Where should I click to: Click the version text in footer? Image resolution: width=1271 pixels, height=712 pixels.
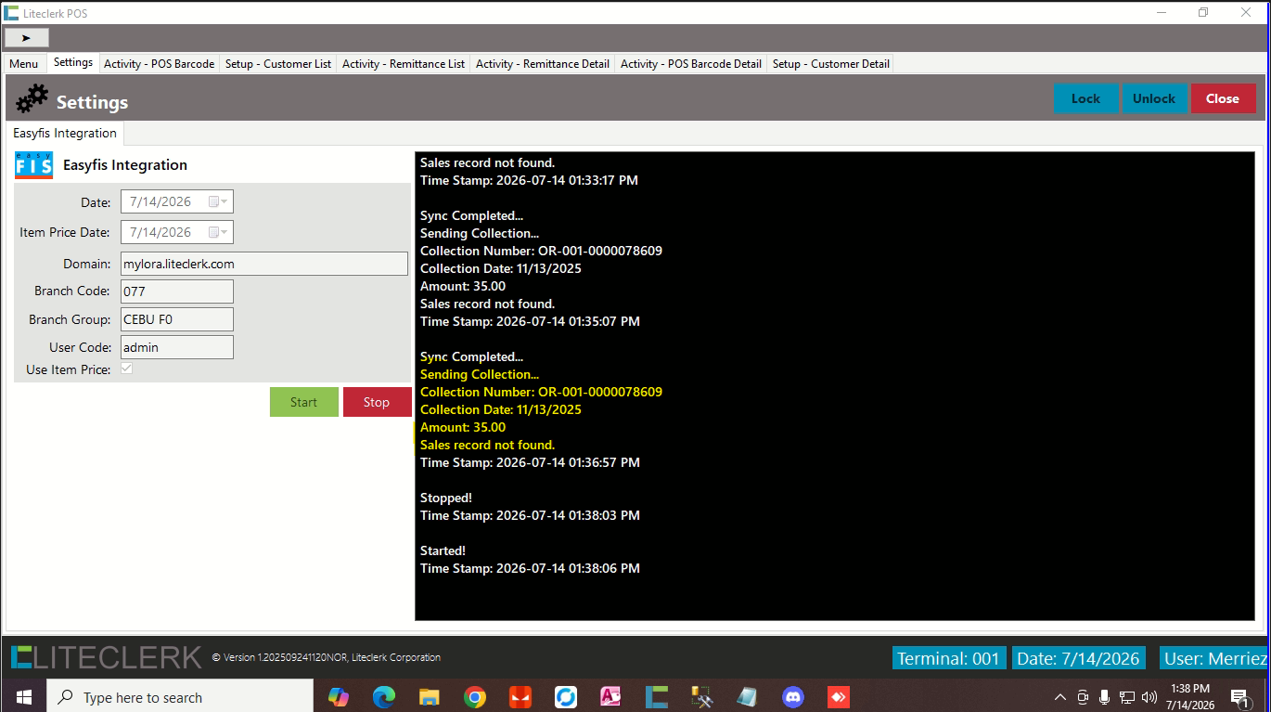pyautogui.click(x=327, y=657)
